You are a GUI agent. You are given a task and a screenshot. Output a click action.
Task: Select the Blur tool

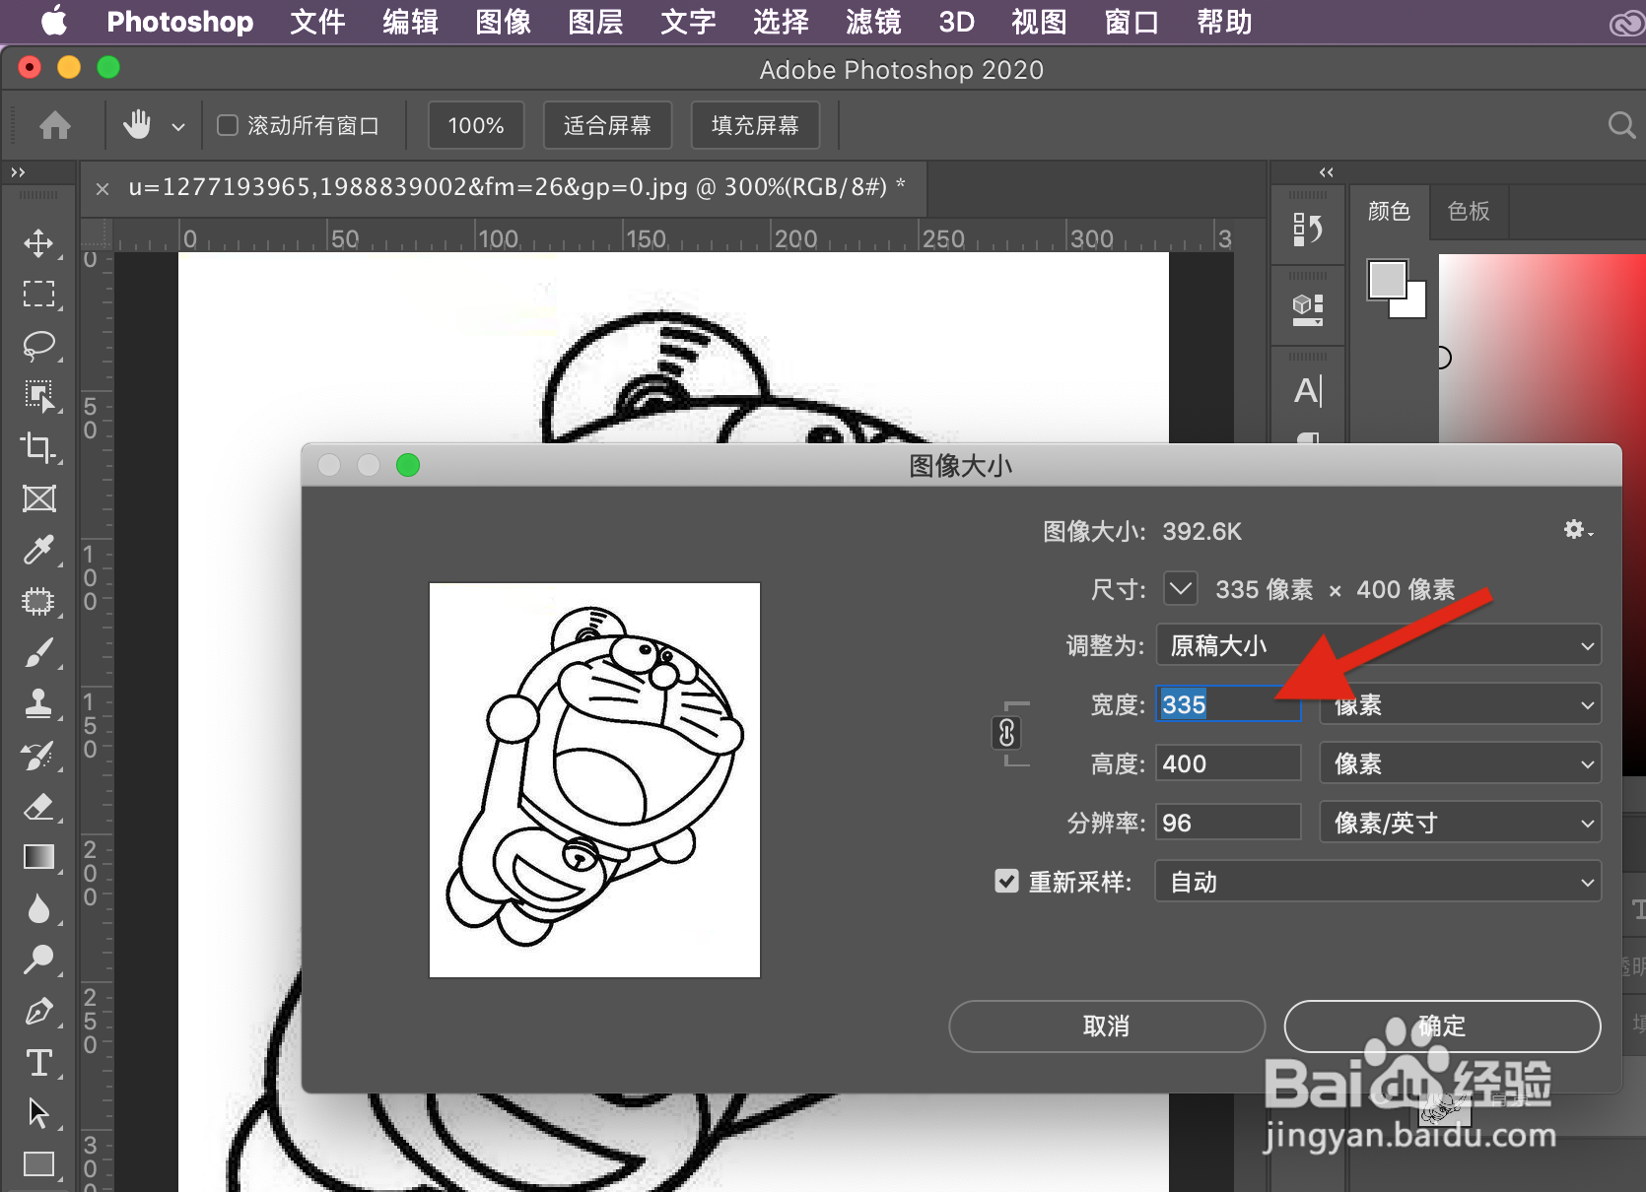[38, 908]
